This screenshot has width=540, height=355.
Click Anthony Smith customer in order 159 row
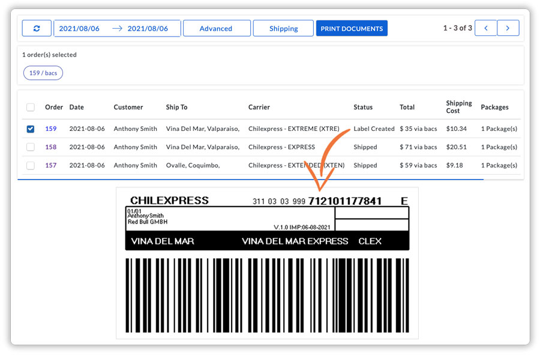(x=136, y=129)
